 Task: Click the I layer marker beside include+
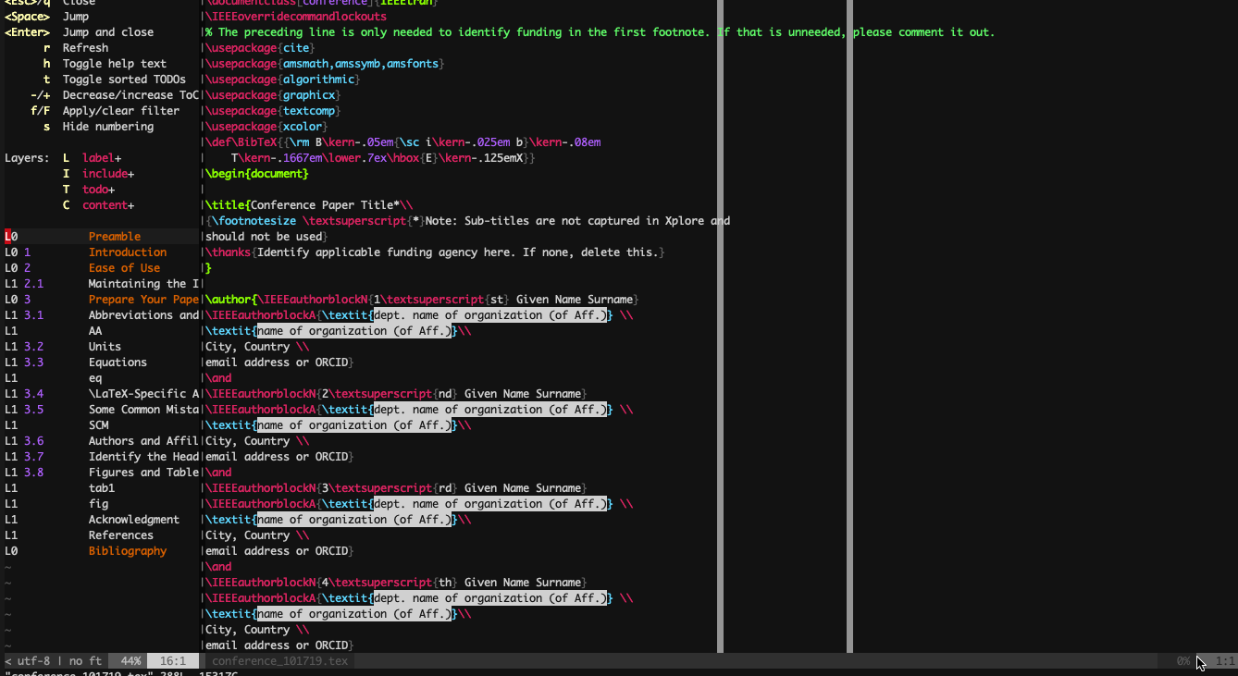[66, 173]
